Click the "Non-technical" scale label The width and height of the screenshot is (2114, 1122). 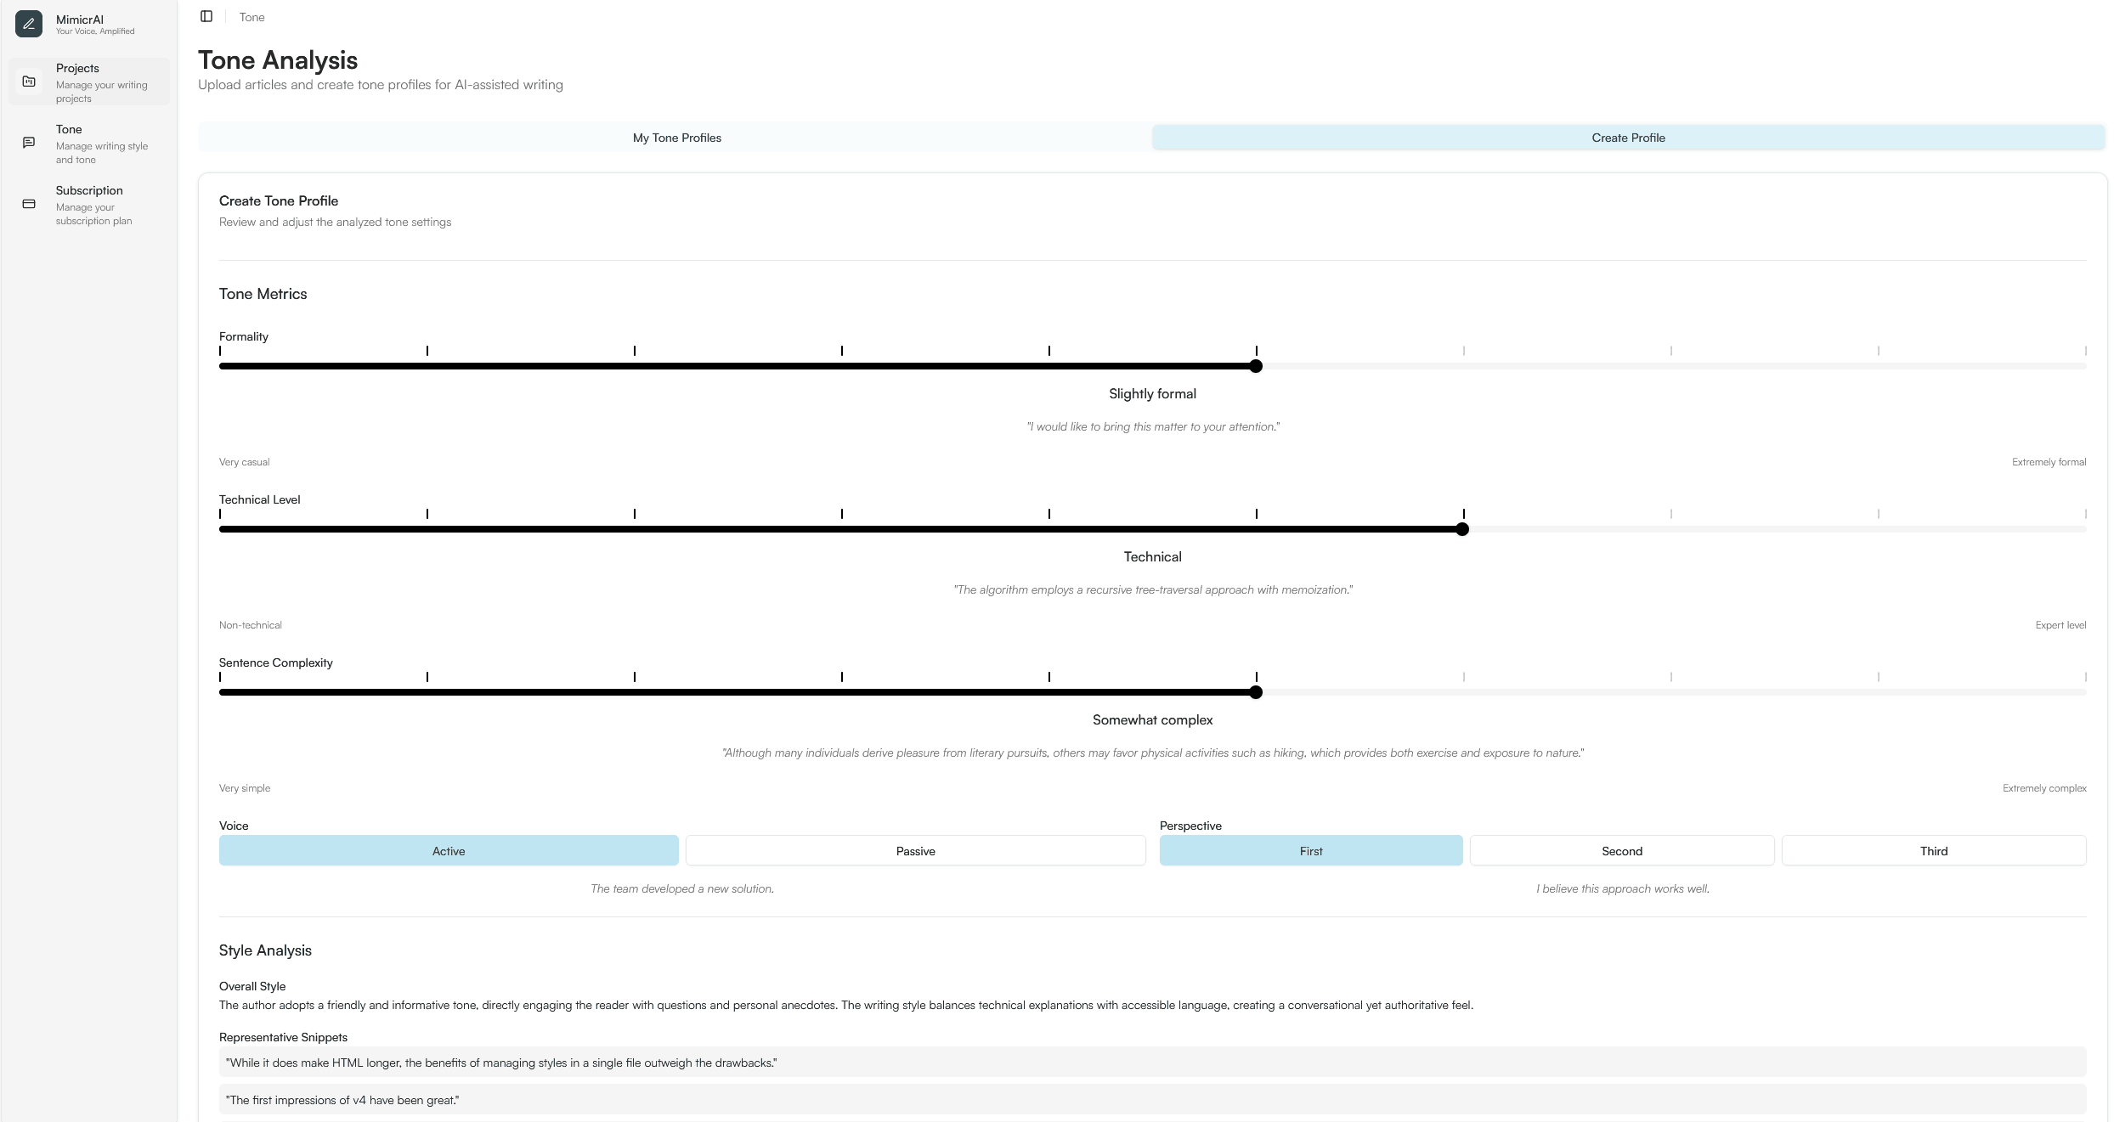point(251,625)
